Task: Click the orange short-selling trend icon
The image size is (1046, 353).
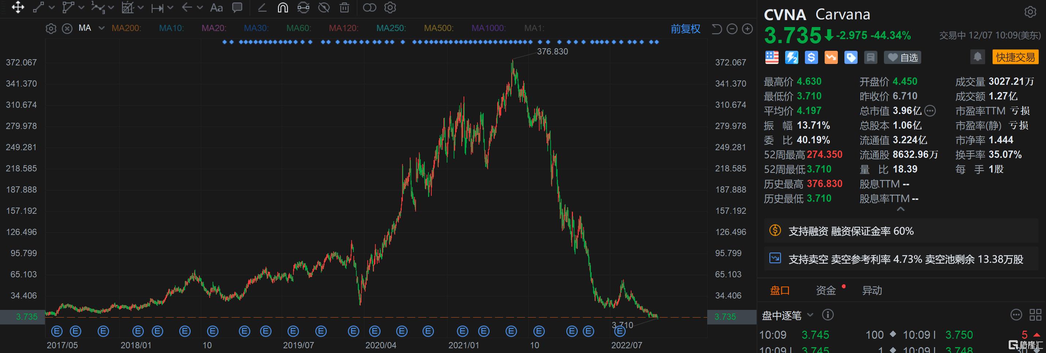Action: (x=831, y=58)
